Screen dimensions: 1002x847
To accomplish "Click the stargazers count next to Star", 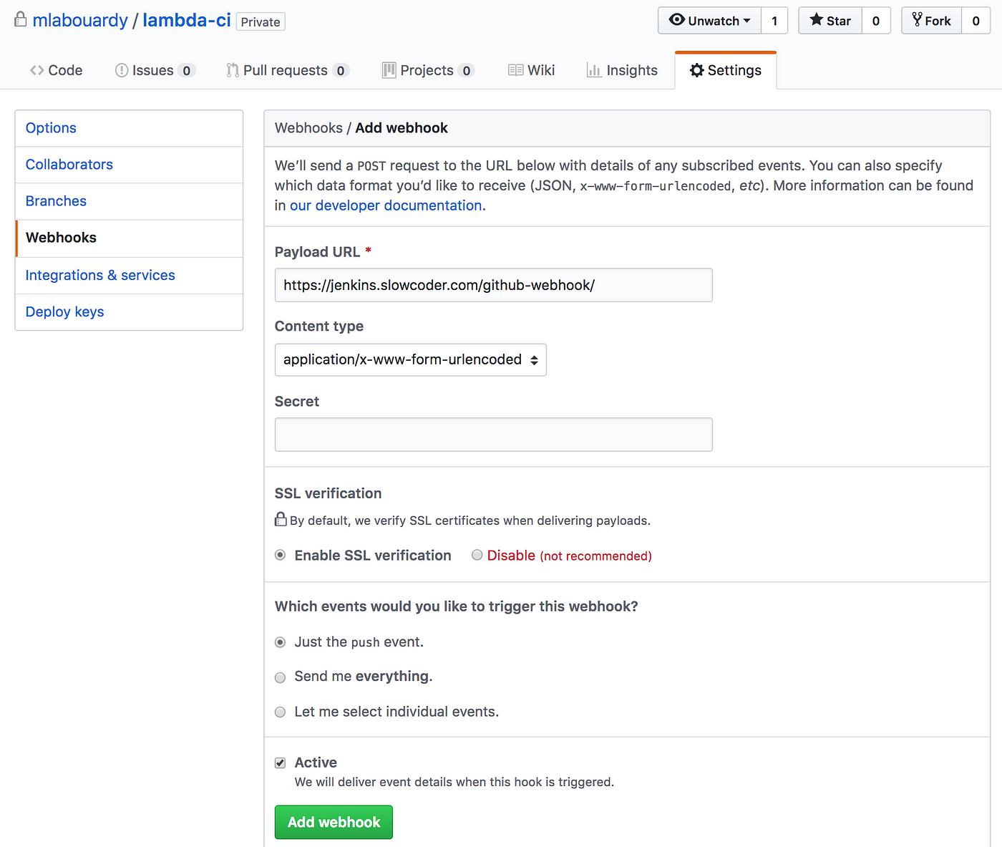I will click(876, 21).
